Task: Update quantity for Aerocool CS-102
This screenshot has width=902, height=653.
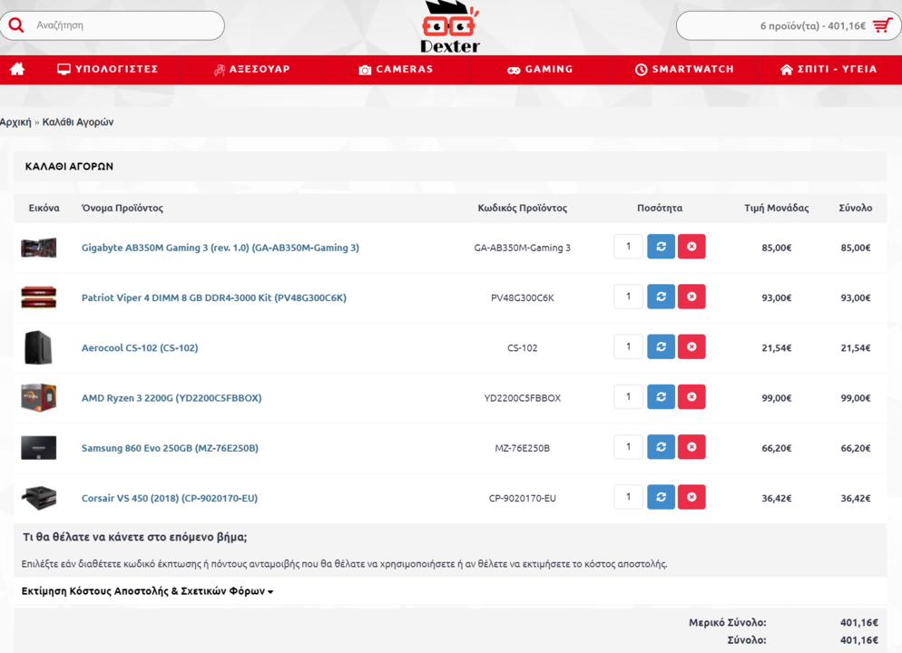Action: tap(661, 346)
